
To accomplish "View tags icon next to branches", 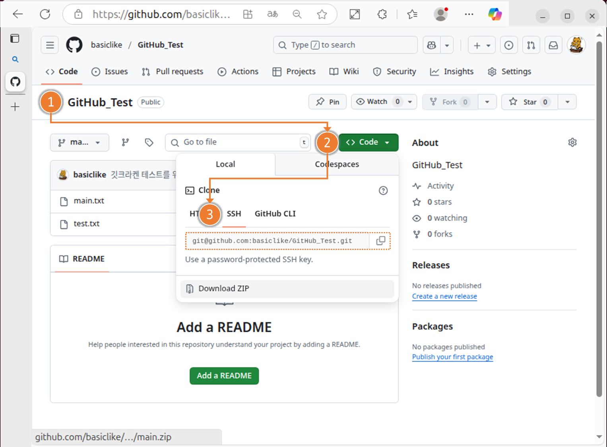I will coord(149,142).
